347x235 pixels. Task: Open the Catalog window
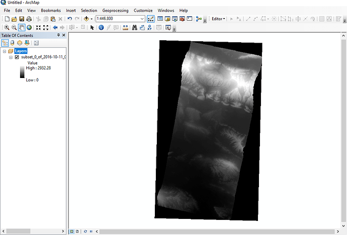[x=167, y=19]
